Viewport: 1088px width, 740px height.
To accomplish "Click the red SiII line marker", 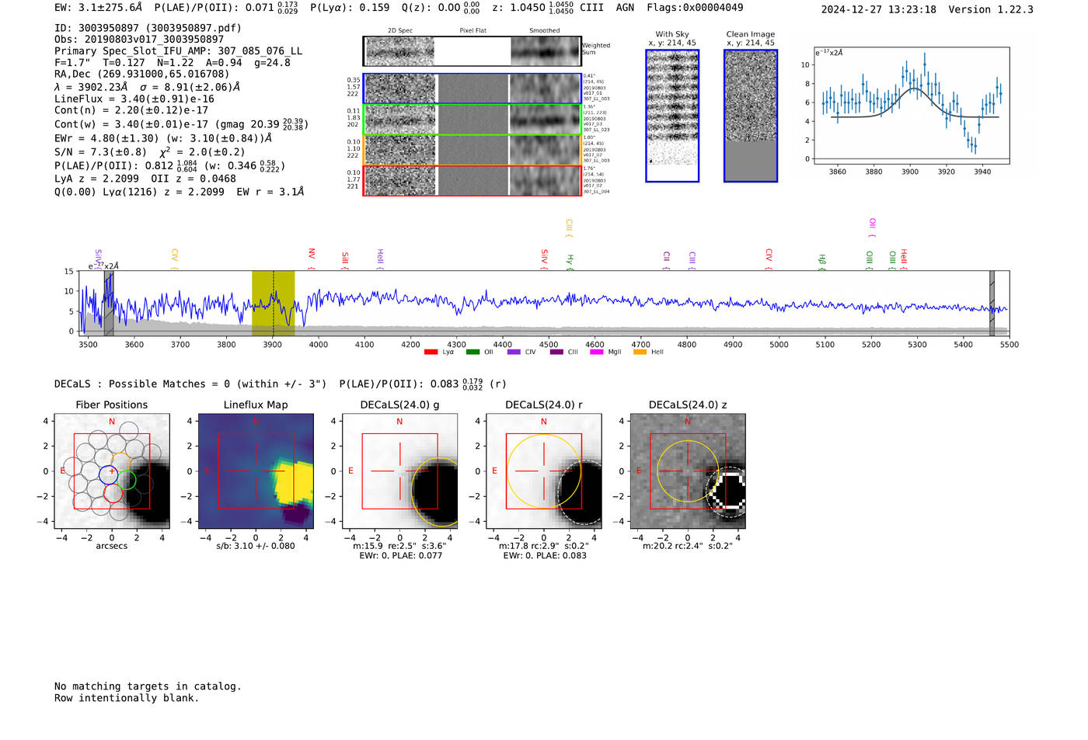I will (345, 259).
